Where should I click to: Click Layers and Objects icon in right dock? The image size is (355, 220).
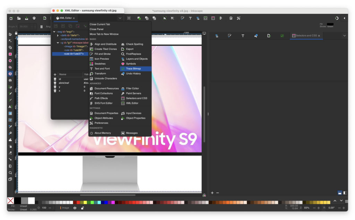[217, 36]
